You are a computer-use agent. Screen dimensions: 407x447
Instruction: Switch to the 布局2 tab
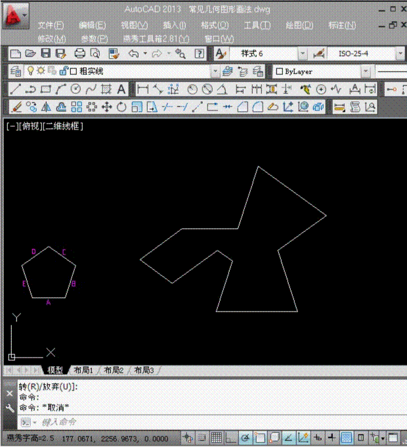coord(114,370)
